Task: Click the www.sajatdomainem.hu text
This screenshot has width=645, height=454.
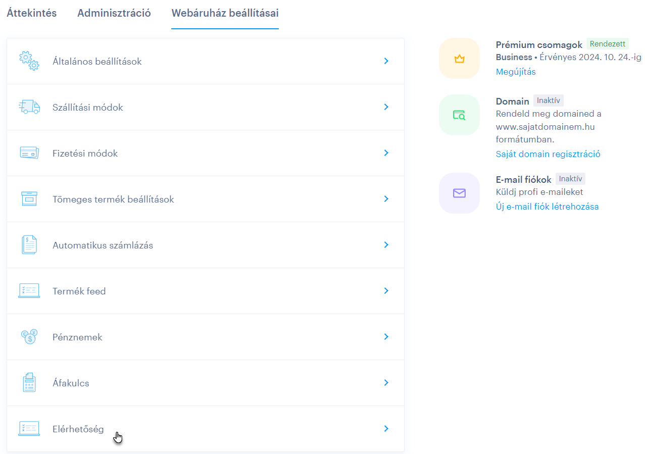Action: tap(545, 127)
